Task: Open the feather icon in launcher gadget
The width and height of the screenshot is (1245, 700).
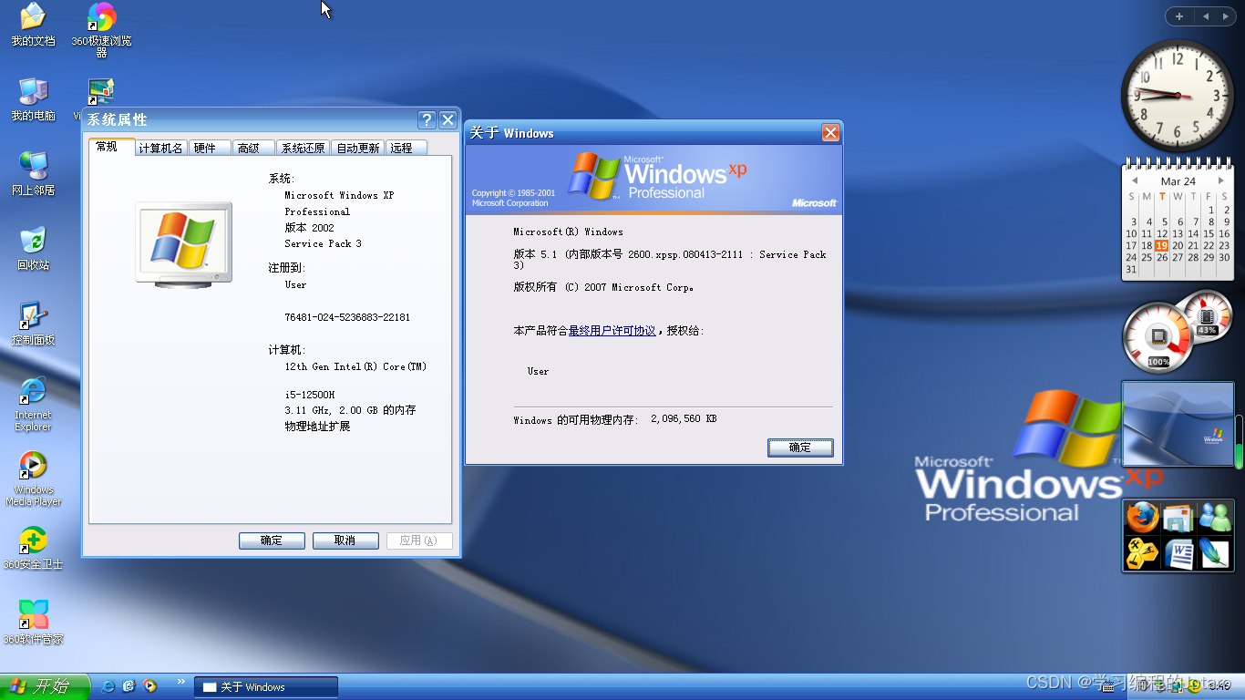Action: [1214, 552]
